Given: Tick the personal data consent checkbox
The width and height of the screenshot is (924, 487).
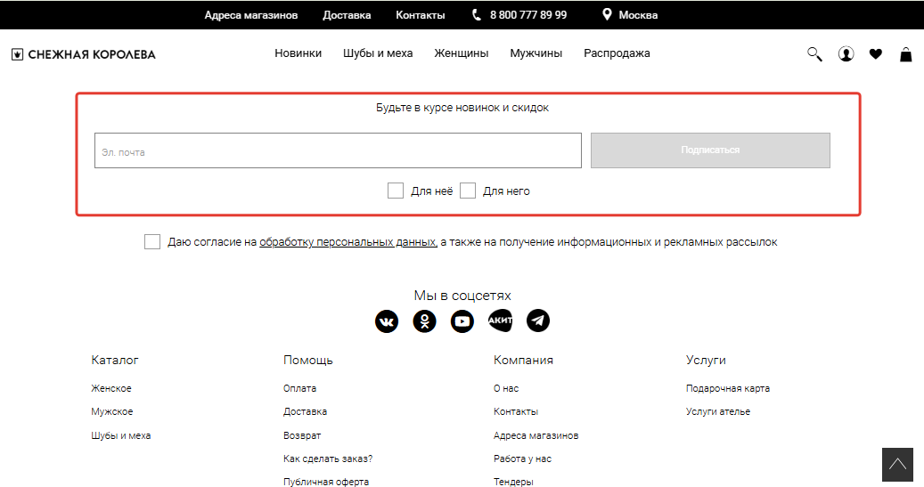Looking at the screenshot, I should tap(152, 241).
